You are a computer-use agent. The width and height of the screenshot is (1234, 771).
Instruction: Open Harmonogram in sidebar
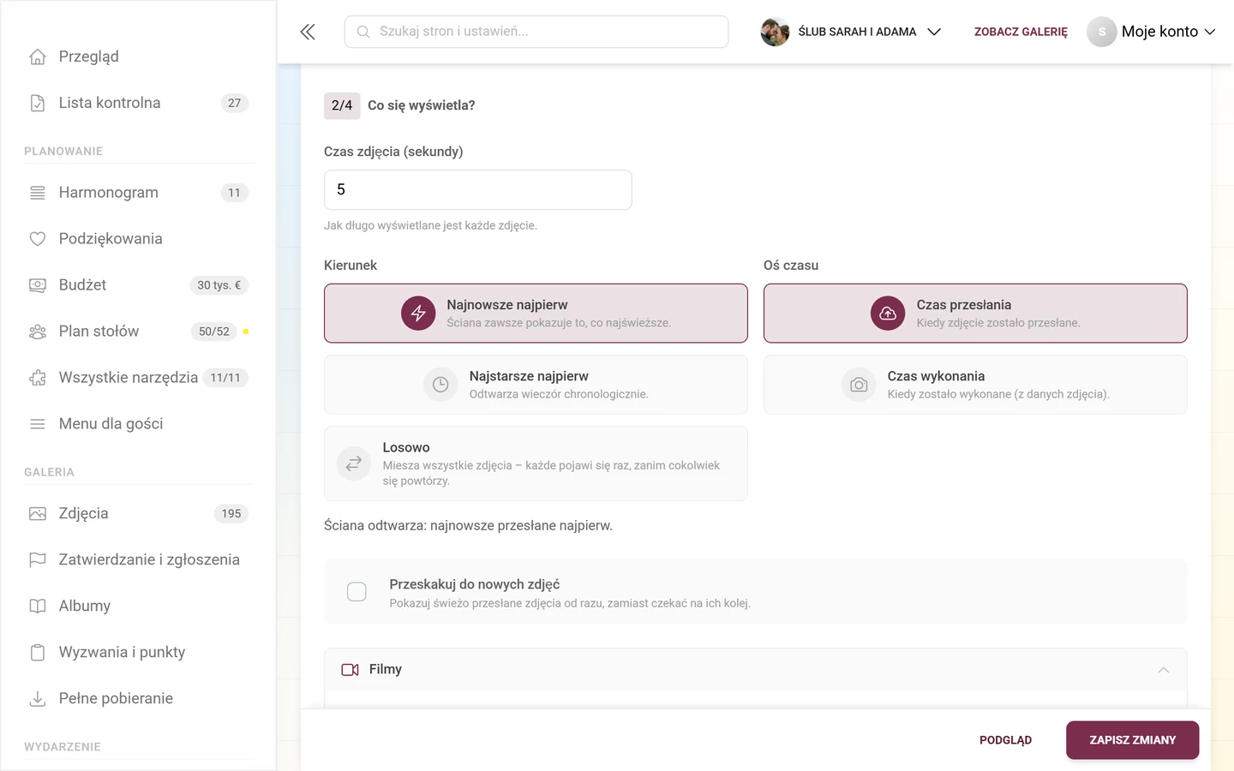(x=138, y=193)
